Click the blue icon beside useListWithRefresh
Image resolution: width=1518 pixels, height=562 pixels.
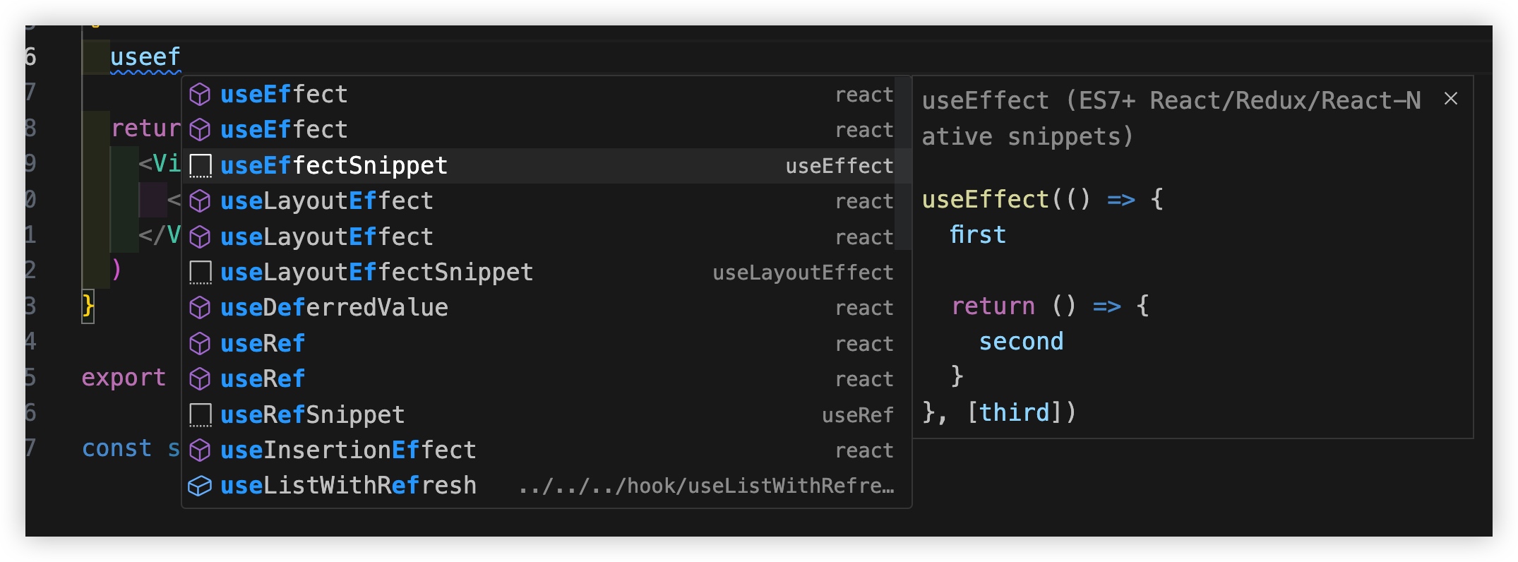pyautogui.click(x=200, y=486)
